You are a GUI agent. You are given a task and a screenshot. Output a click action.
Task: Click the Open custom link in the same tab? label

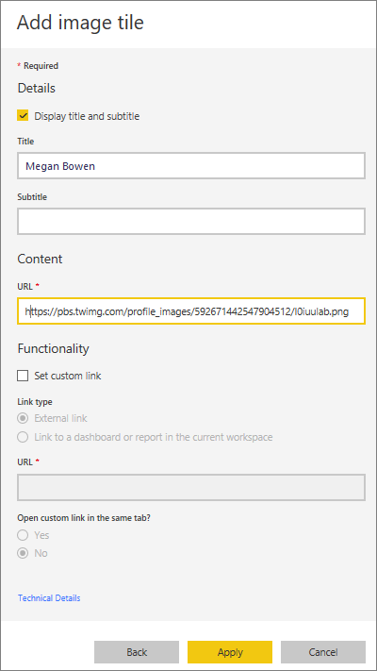point(86,517)
